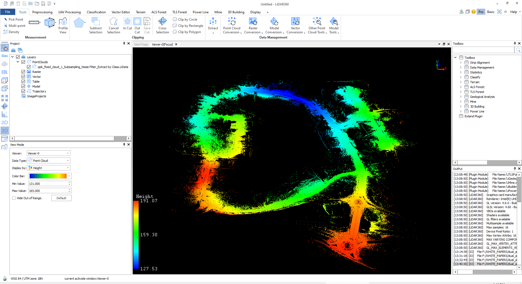Viewport: 522px width, 284px height.
Task: Switch viewer to 2D mode
Action: click(5, 122)
